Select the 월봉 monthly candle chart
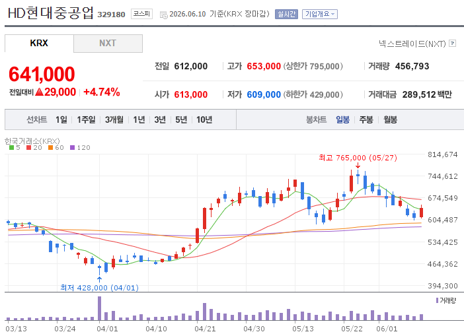This screenshot has width=464, height=336. (391, 119)
